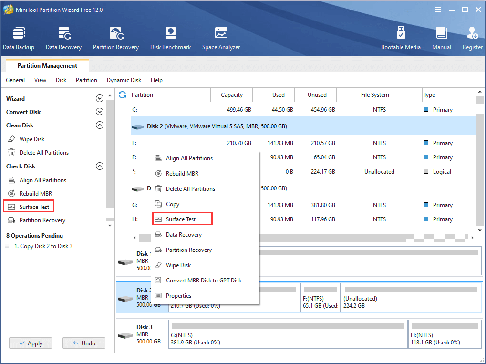Start the Disk Benchmark tool
The height and width of the screenshot is (364, 486).
(170, 39)
